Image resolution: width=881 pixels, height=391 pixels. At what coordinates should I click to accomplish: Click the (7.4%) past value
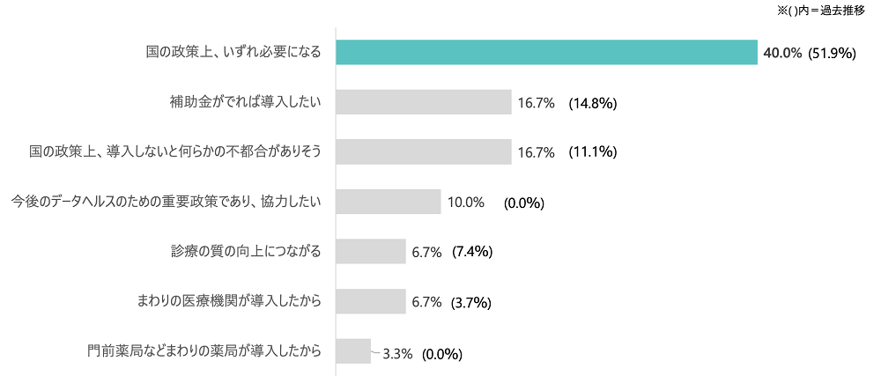[x=471, y=253]
